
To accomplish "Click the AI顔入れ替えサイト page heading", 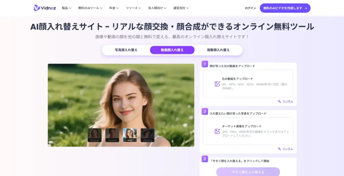I will [172, 27].
